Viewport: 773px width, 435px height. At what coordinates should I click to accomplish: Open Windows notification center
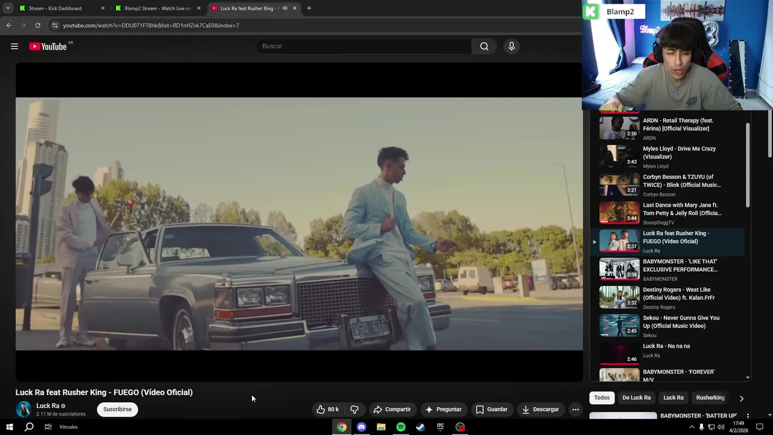[x=760, y=427]
